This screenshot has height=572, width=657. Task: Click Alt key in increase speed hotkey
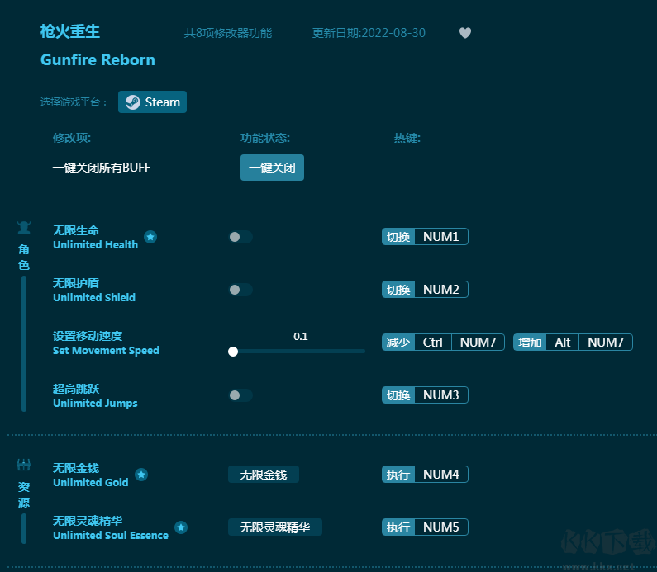coord(562,343)
